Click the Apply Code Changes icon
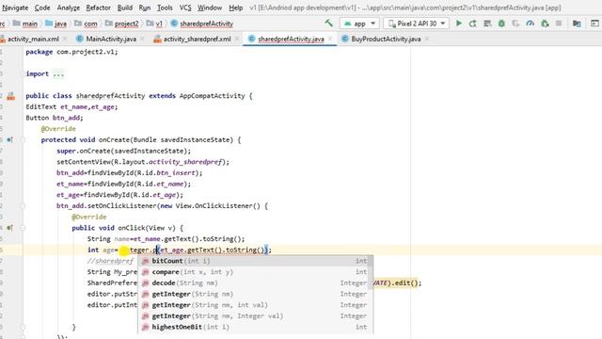Image resolution: width=602 pixels, height=339 pixels. (x=487, y=24)
